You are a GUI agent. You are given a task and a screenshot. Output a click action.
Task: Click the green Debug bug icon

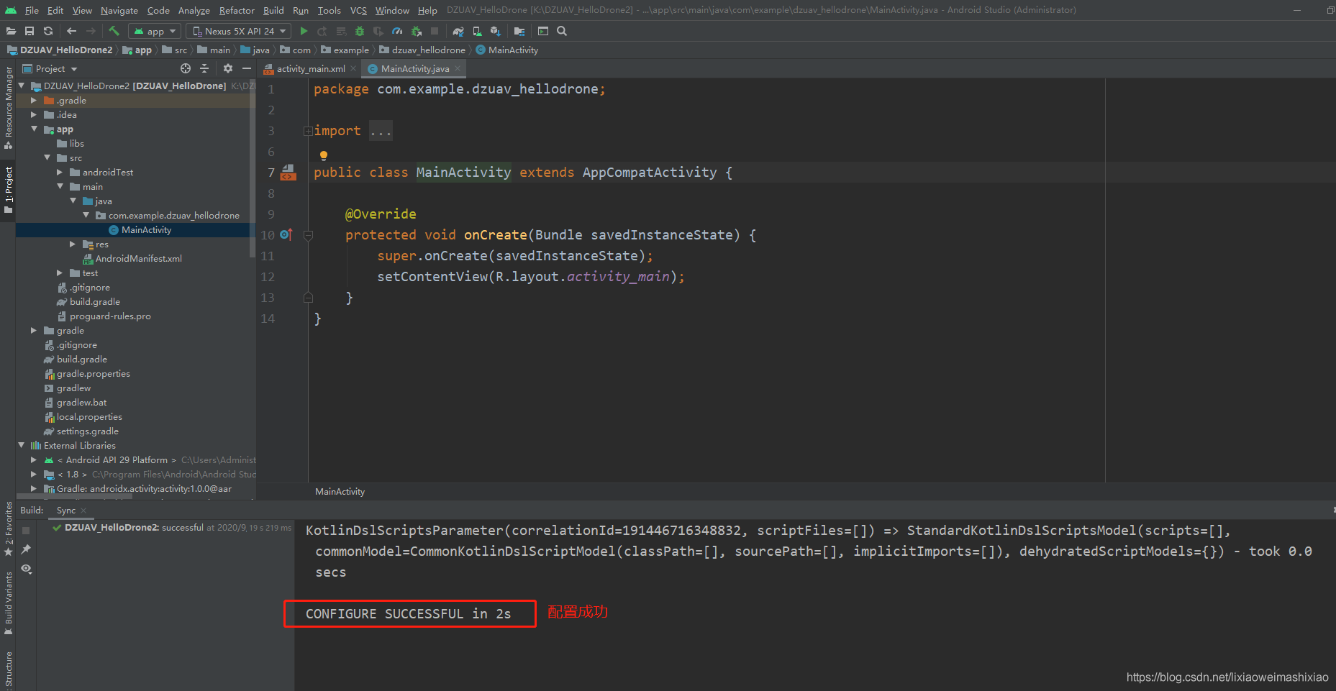(x=360, y=31)
